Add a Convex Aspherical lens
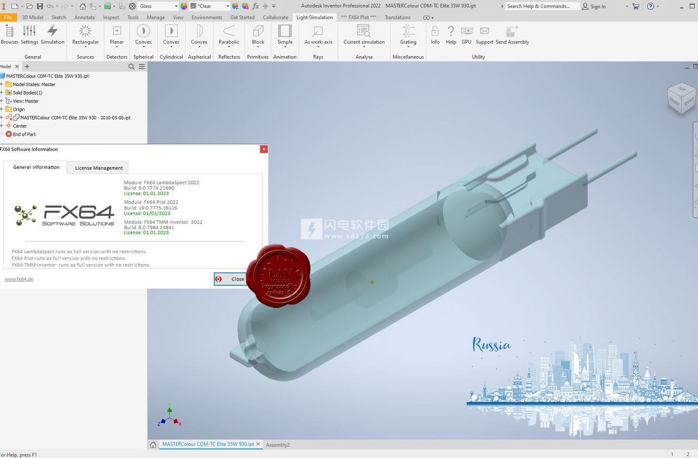 pos(199,35)
